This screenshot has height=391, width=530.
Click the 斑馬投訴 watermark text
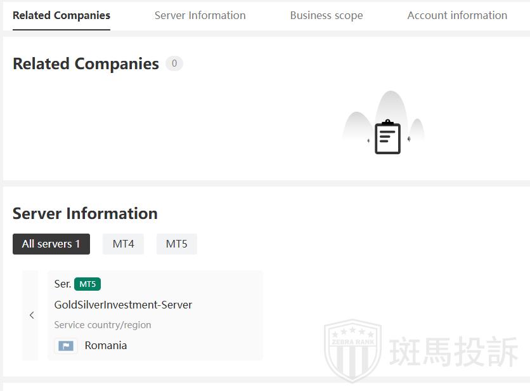[x=454, y=352]
